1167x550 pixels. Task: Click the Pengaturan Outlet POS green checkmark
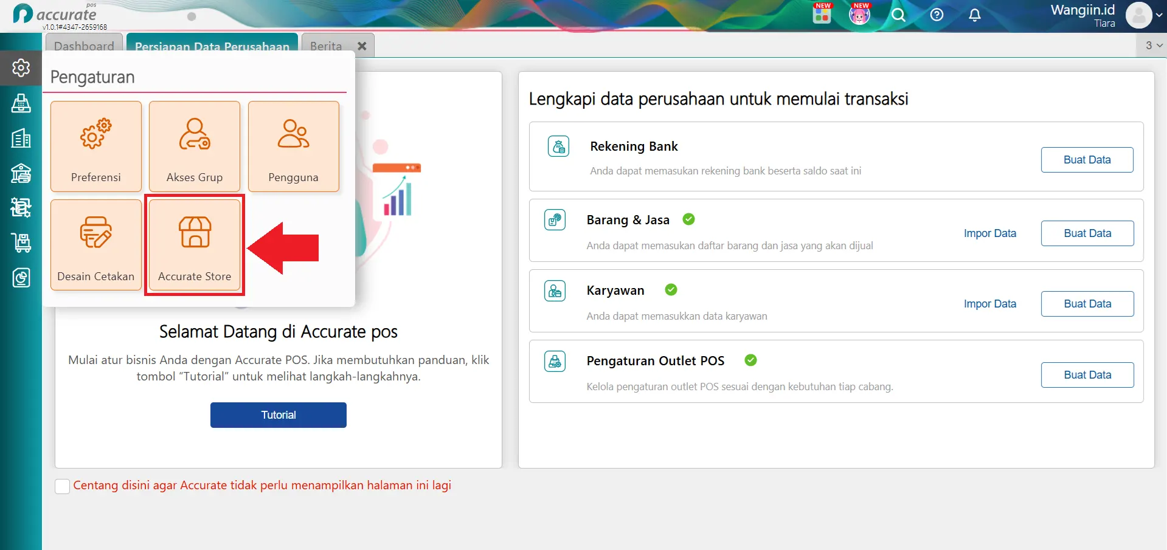pyautogui.click(x=750, y=360)
